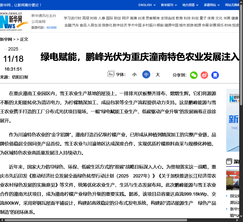The image size is (243, 222).
Task: Open the sidebar Xinhua banner image
Action: (233, 120)
